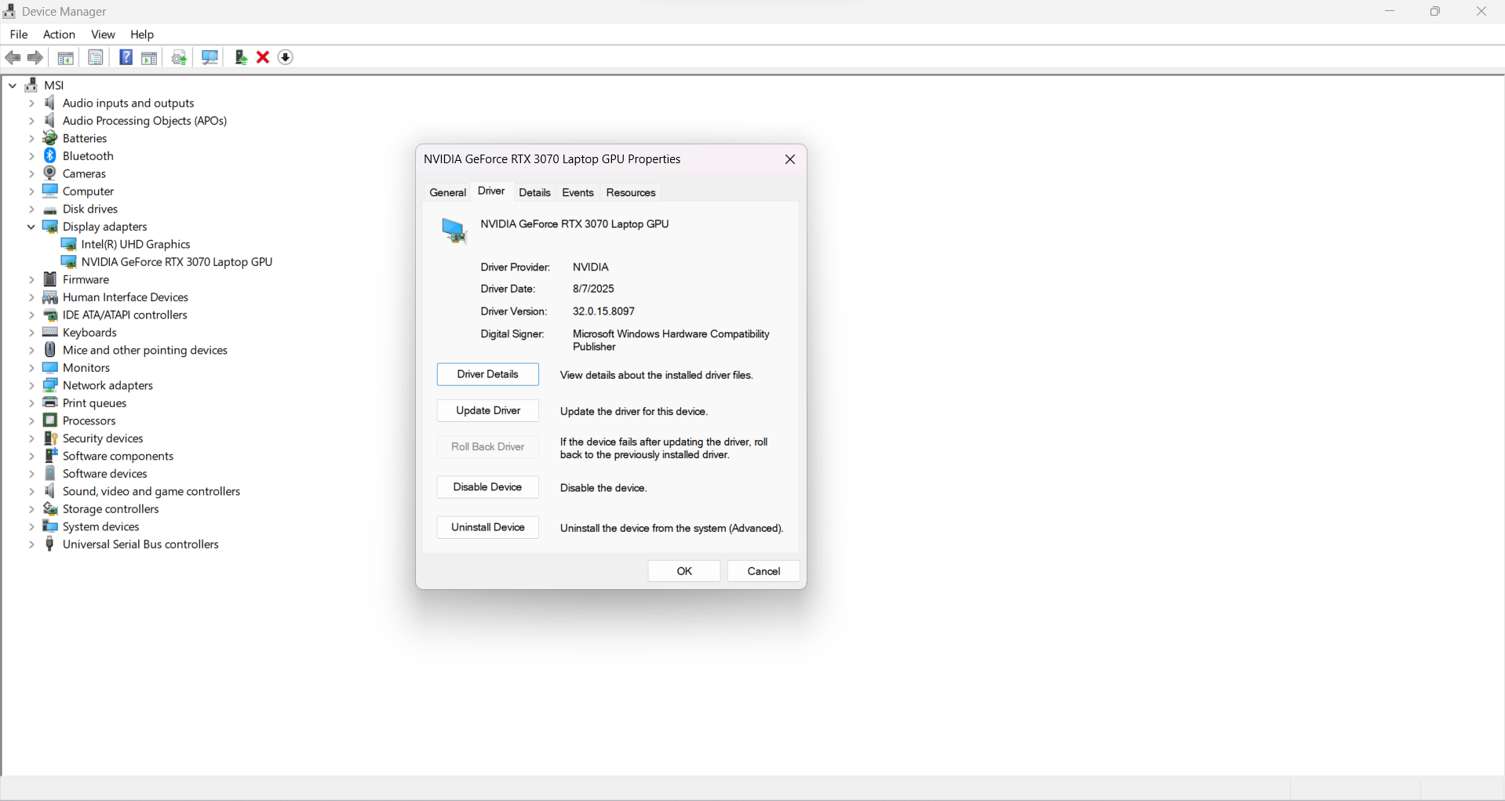Open Help via the blue question mark icon
Viewport: 1505px width, 801px height.
point(126,57)
